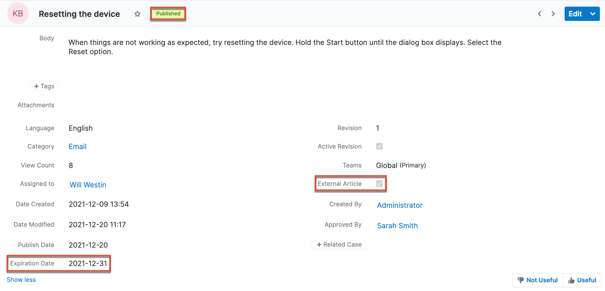Screen dimensions: 605x291
Task: Click thumbs-down Not Useful button
Action: pos(538,280)
